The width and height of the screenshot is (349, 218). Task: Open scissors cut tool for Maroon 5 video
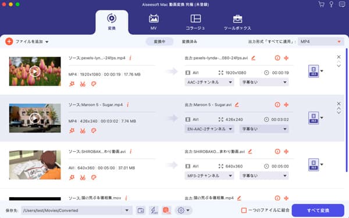[x=83, y=131]
